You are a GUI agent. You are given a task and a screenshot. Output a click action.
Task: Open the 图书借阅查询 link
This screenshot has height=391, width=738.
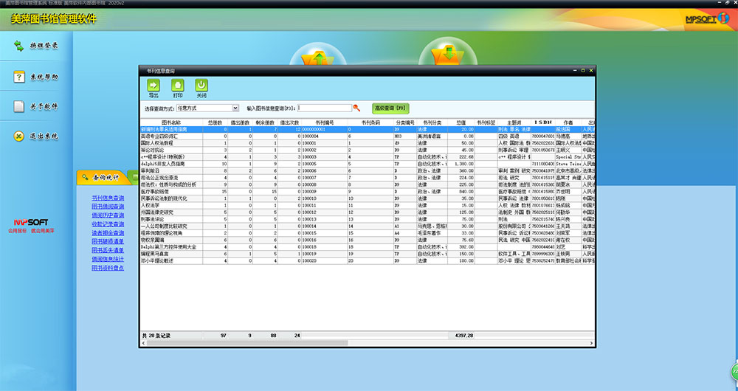point(108,207)
